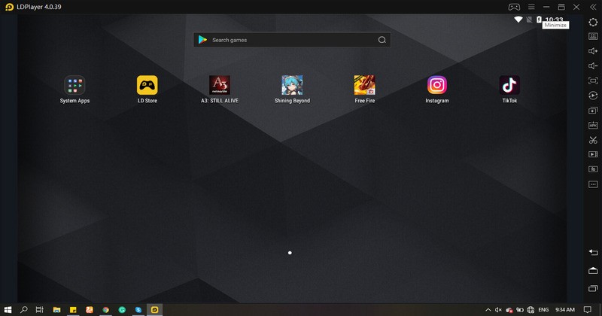Open A3: STILL ALIVE game
The image size is (602, 316).
point(219,85)
